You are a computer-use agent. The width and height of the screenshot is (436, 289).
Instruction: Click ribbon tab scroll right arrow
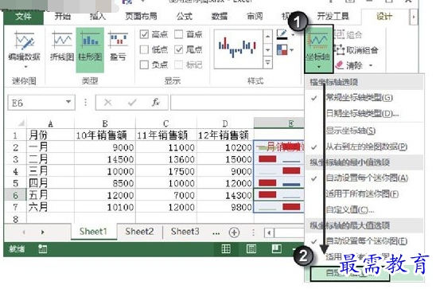coord(414,18)
